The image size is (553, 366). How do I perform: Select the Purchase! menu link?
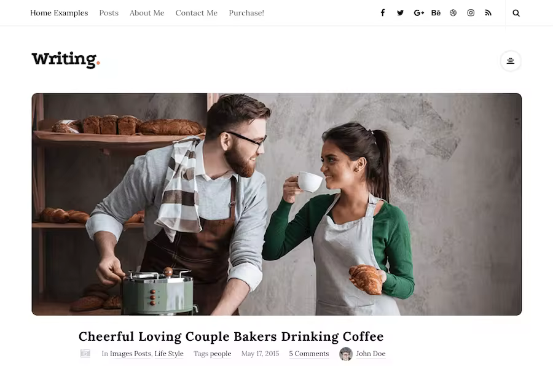tap(246, 13)
